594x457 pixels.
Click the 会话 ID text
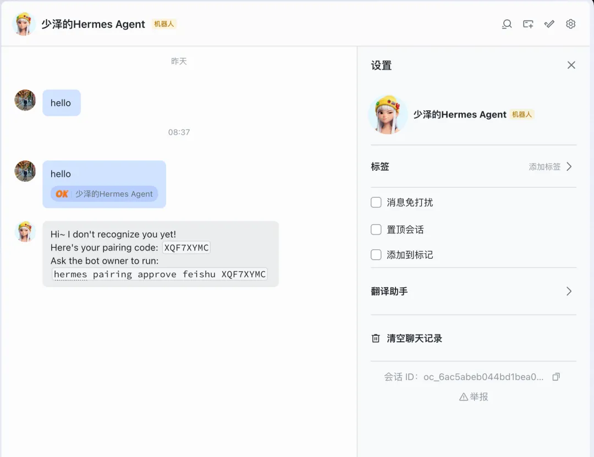[x=464, y=377]
